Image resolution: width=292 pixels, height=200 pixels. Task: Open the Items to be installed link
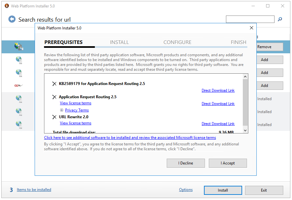click(x=34, y=190)
